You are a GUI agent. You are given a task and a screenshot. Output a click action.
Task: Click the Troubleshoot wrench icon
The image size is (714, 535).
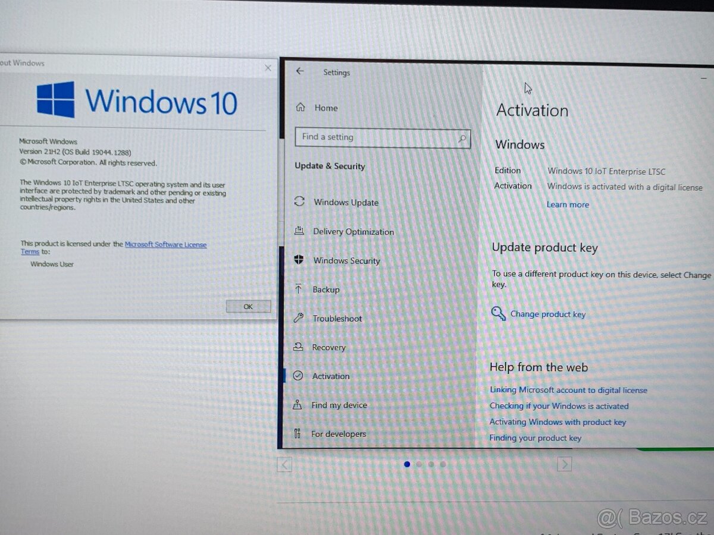tap(299, 318)
